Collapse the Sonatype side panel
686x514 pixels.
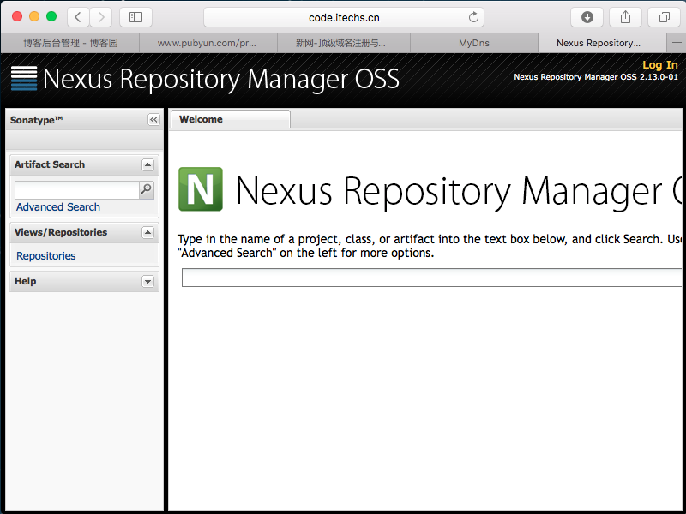pyautogui.click(x=153, y=120)
